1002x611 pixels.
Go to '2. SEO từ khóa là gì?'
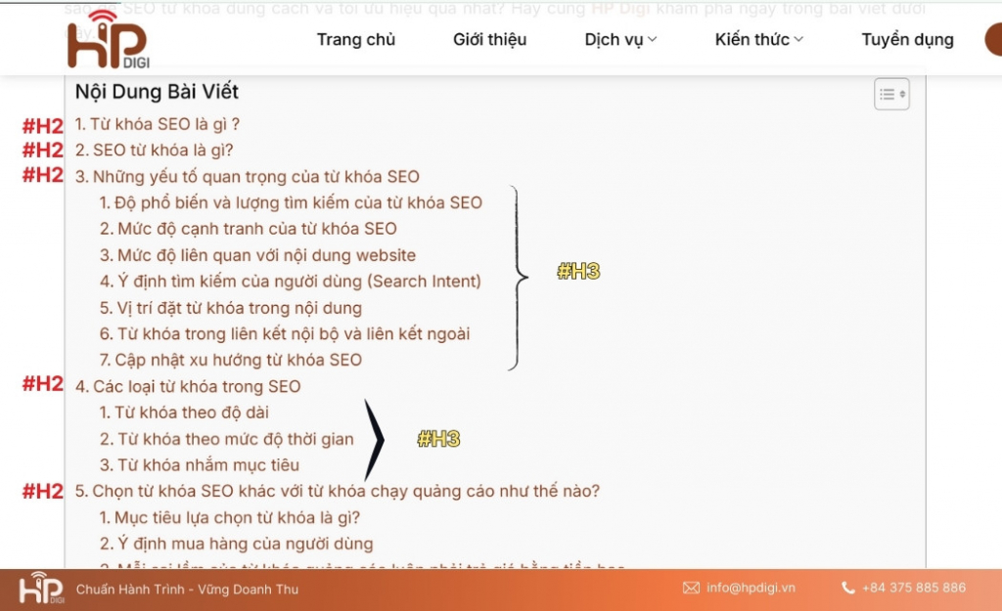(x=154, y=150)
